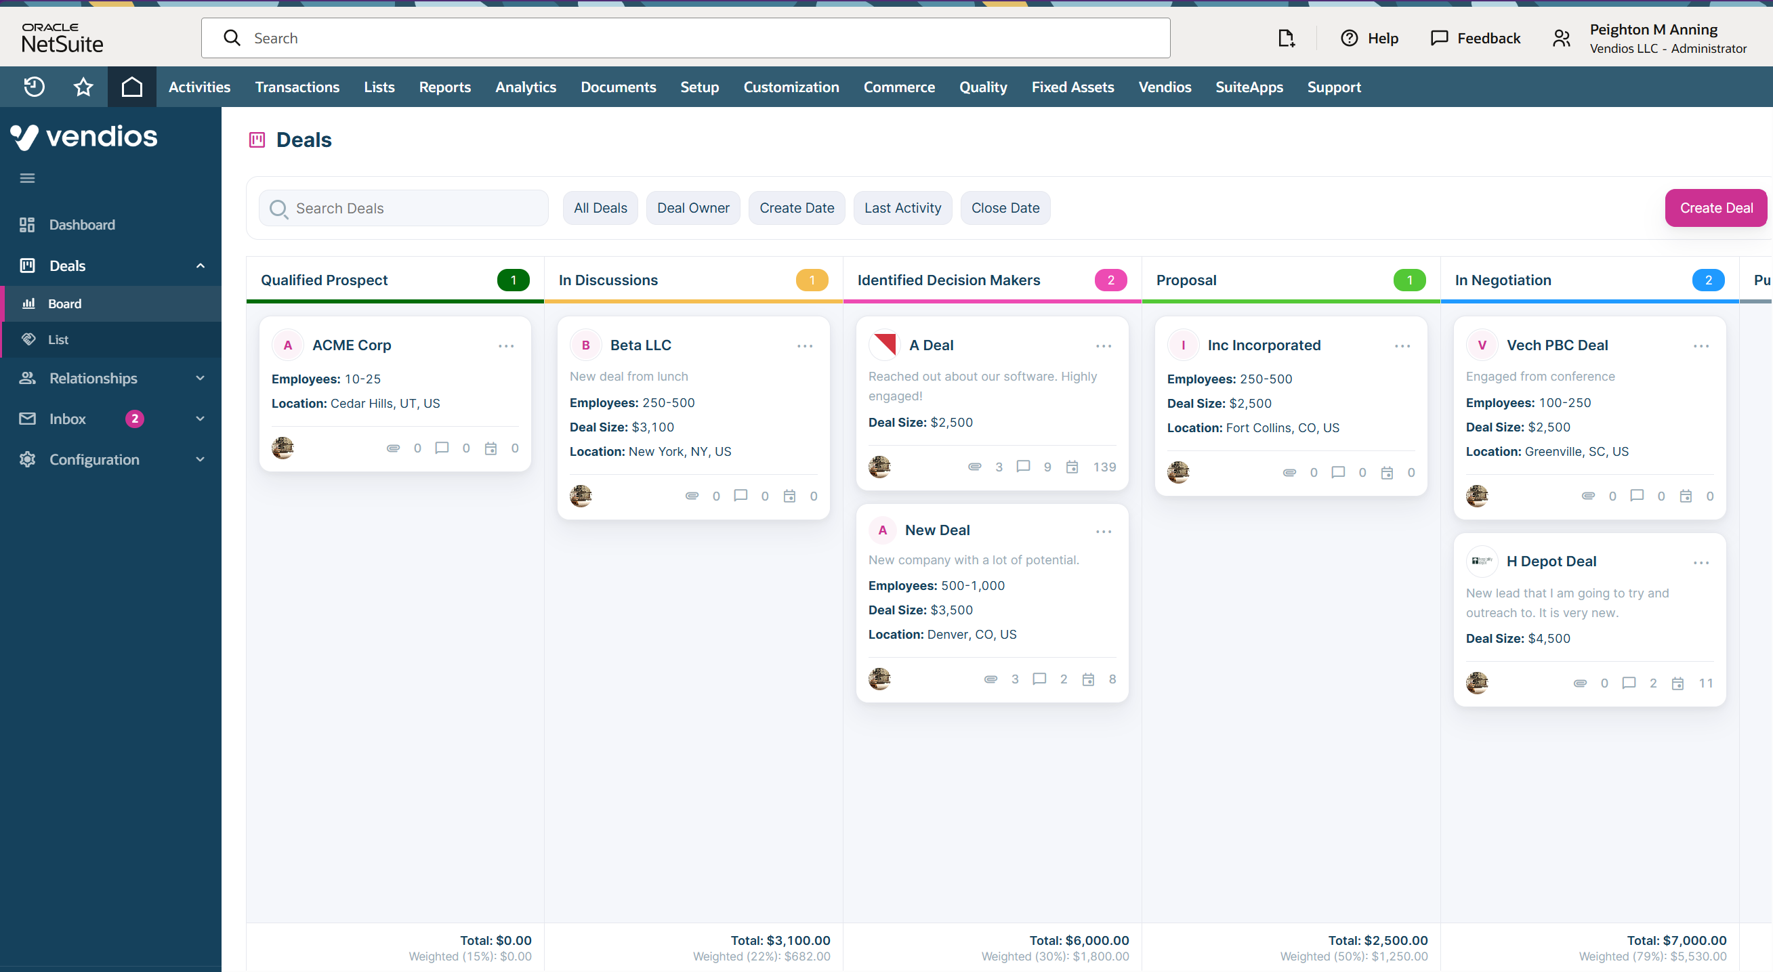The width and height of the screenshot is (1773, 972).
Task: Open the All Deals filter dropdown
Action: (600, 208)
